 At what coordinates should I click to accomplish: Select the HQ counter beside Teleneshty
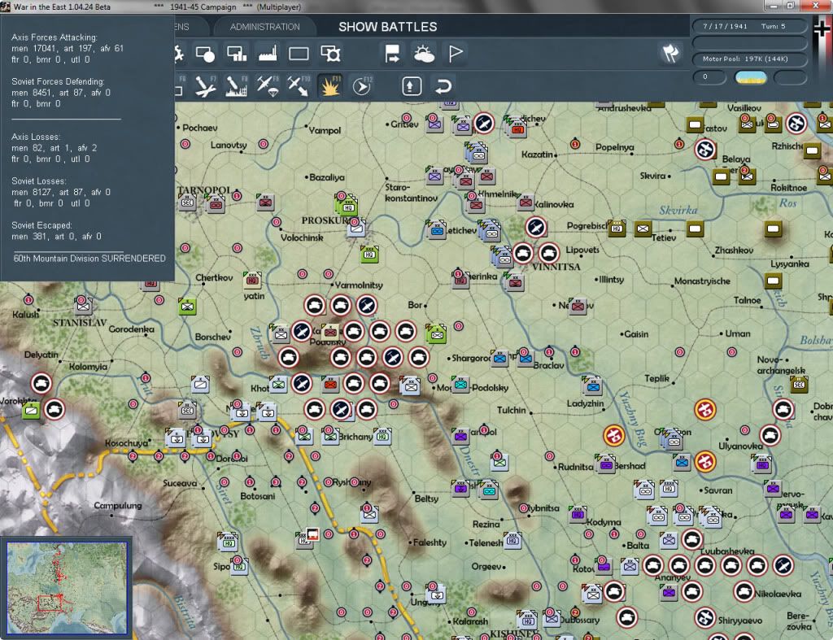[512, 540]
